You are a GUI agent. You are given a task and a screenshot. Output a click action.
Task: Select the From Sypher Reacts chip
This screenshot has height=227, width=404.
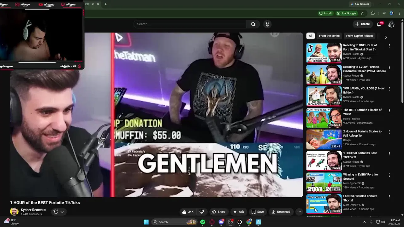[359, 36]
